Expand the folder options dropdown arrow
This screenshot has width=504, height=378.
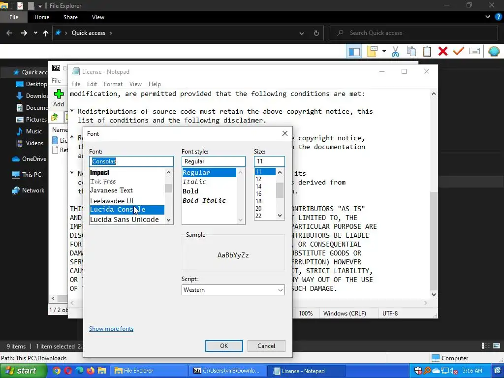click(384, 51)
